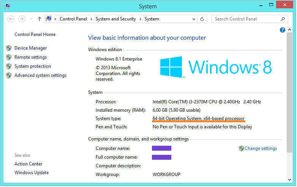Click the System breadcrumb in the address bar

point(152,19)
